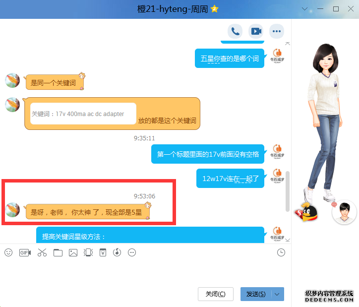Click the female QQ show avatar figure

pyautogui.click(x=325, y=123)
